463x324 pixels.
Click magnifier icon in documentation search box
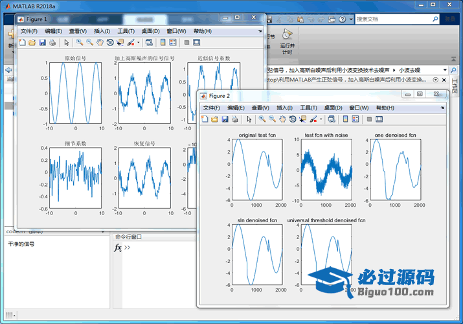coord(435,19)
